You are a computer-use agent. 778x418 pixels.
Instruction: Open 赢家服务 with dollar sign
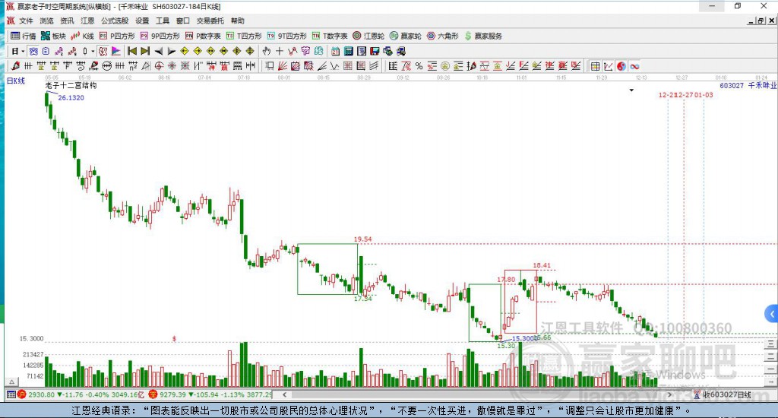coord(483,36)
